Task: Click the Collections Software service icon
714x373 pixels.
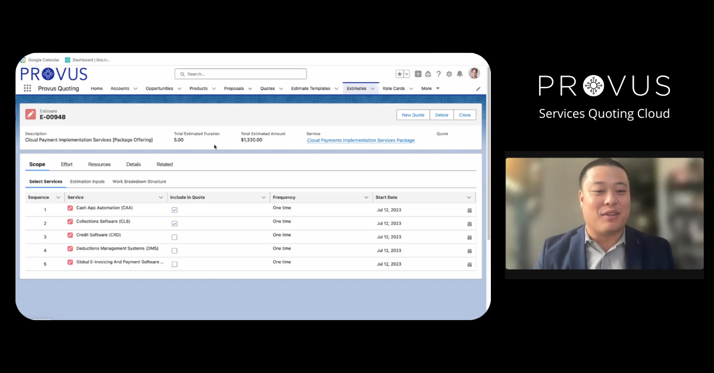Action: point(70,221)
